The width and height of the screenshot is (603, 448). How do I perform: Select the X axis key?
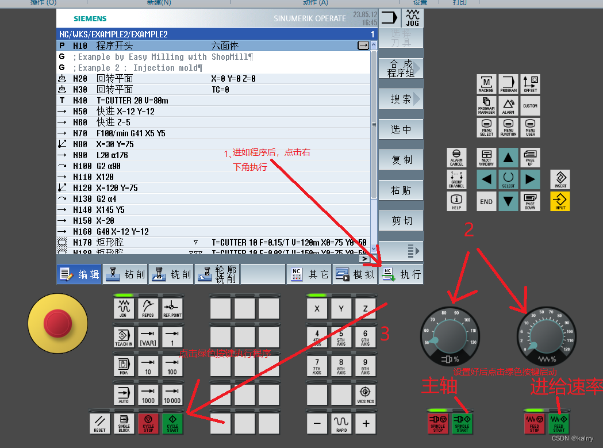click(x=317, y=308)
